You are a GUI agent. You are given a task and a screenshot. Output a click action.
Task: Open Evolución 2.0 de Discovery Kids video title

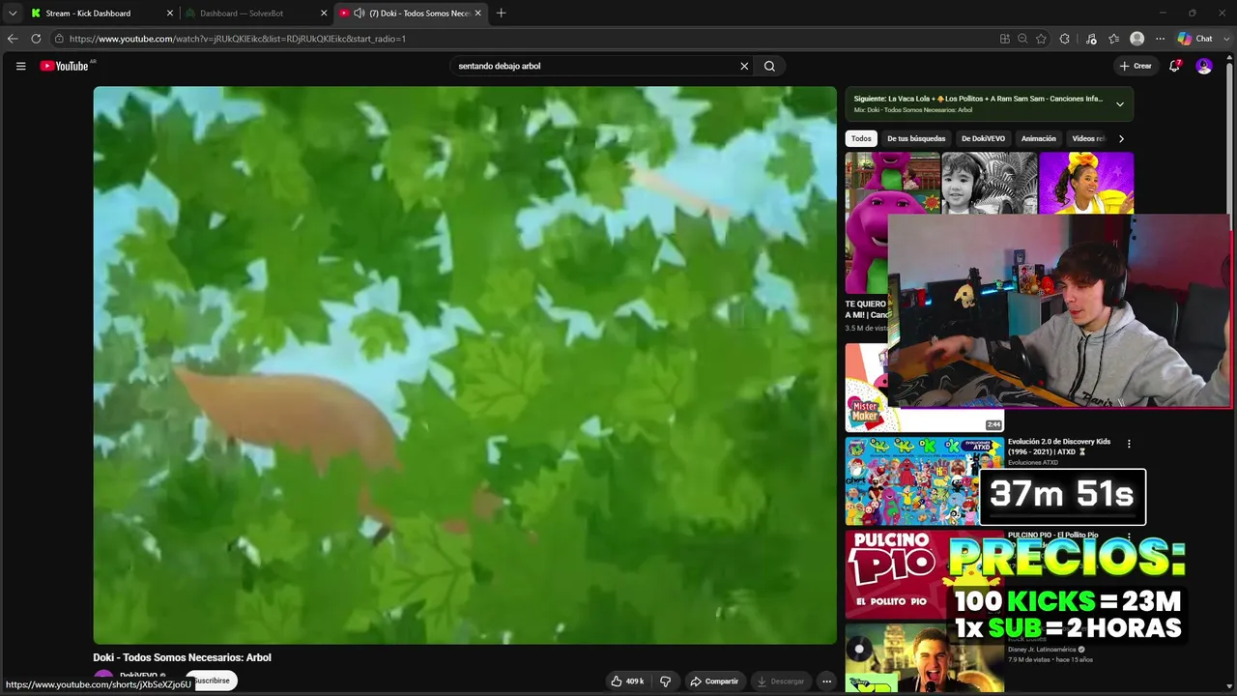point(1059,447)
